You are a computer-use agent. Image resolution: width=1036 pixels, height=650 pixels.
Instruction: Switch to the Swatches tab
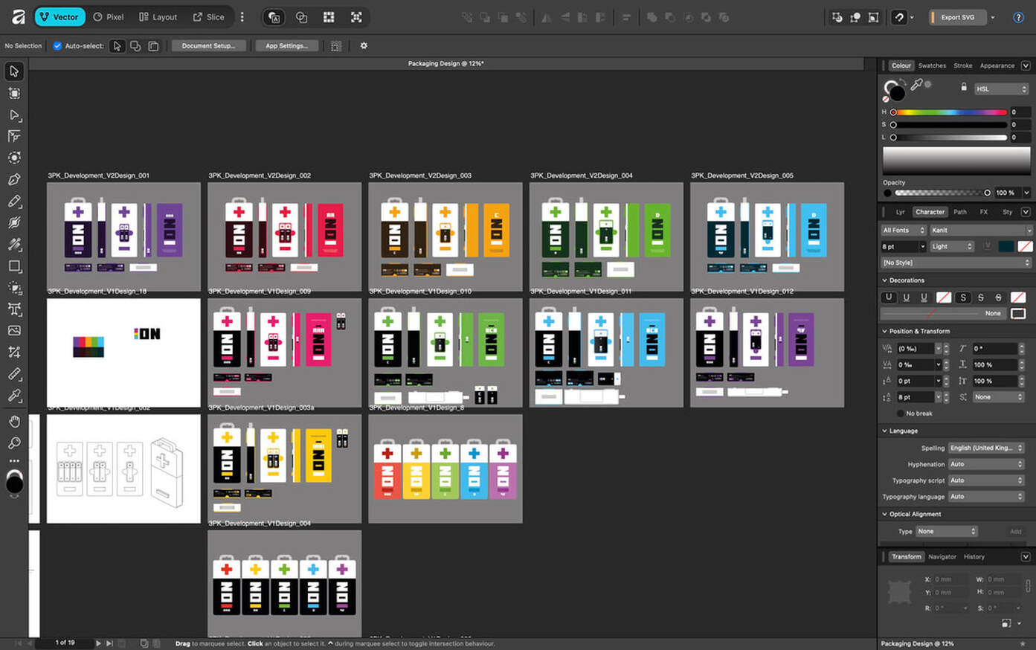[x=931, y=65]
